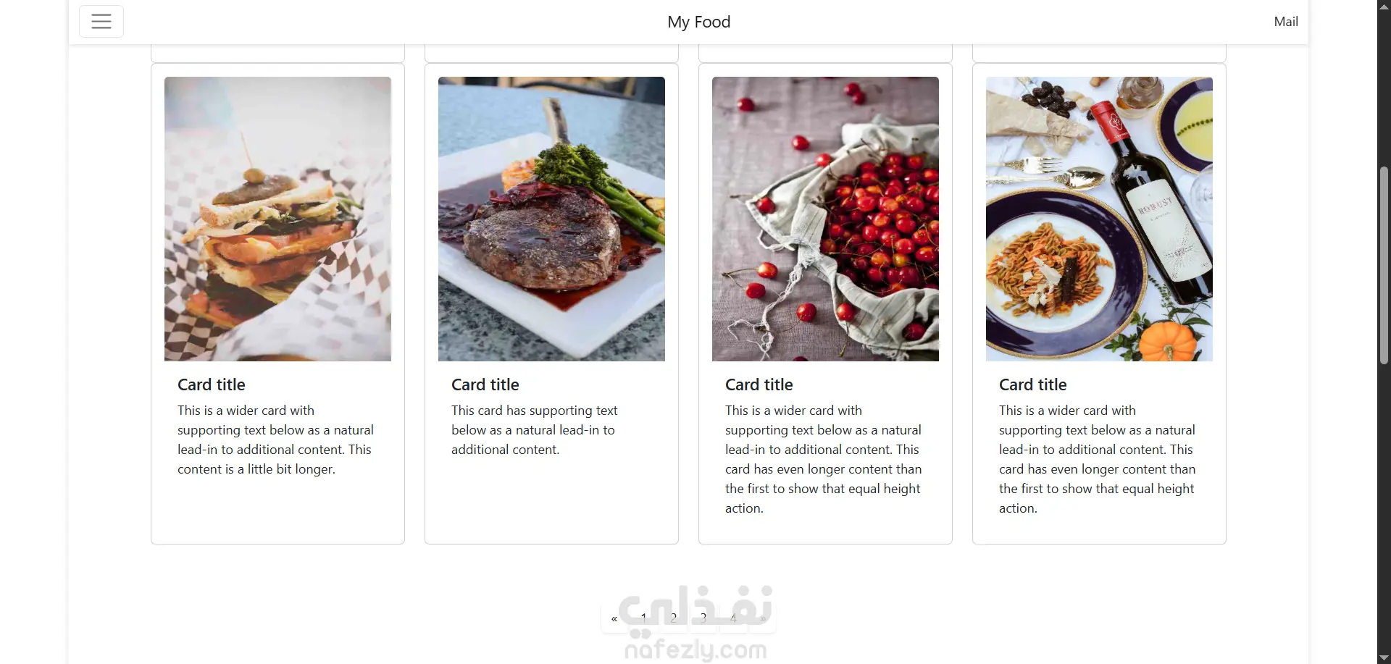Click the Mail link in navbar

(x=1286, y=22)
